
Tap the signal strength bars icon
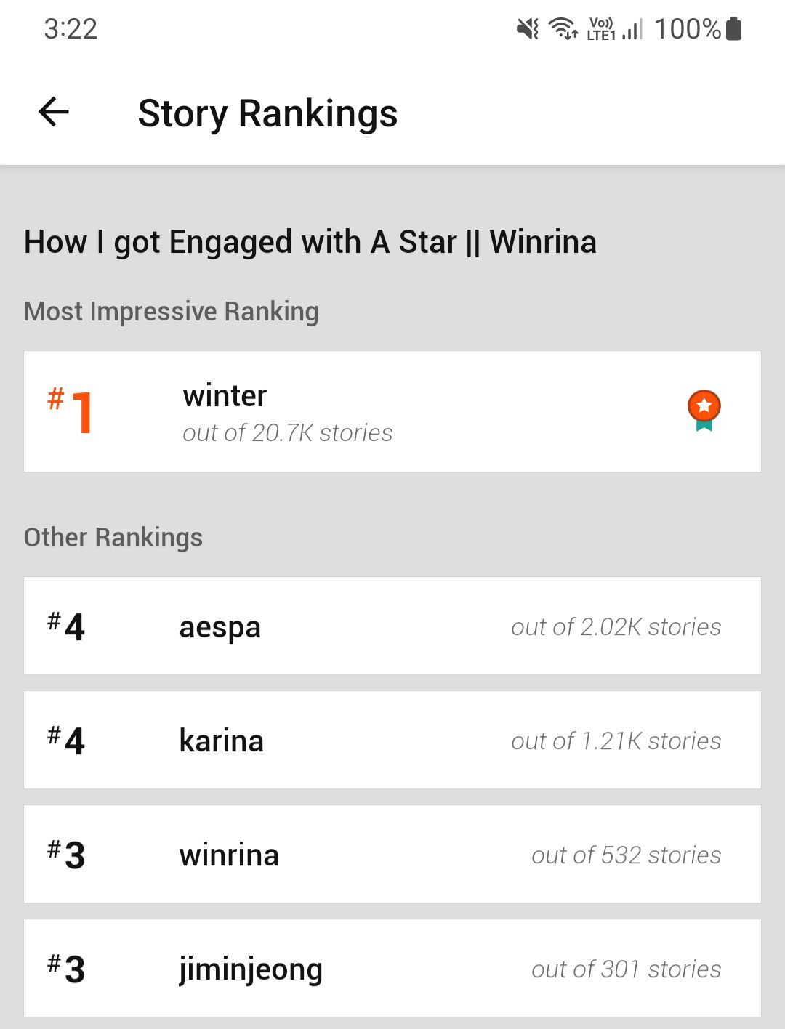[633, 29]
